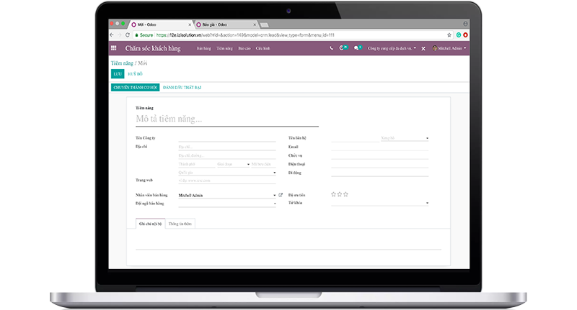This screenshot has width=577, height=310.
Task: Set priority to one star
Action: [x=332, y=194]
